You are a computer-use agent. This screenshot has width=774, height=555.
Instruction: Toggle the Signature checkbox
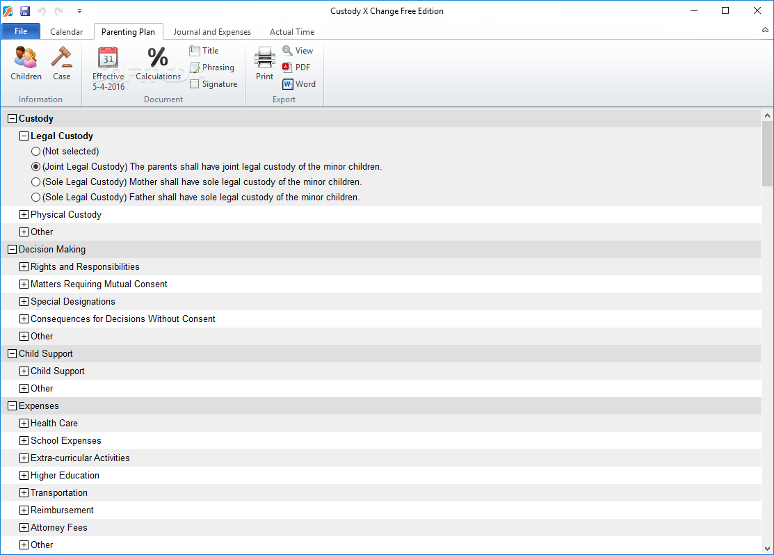[195, 84]
